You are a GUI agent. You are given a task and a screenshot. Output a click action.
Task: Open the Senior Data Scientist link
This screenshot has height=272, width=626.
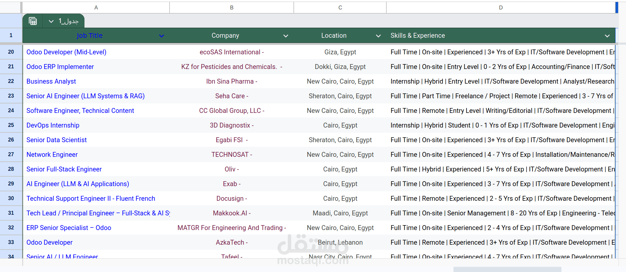click(x=57, y=140)
